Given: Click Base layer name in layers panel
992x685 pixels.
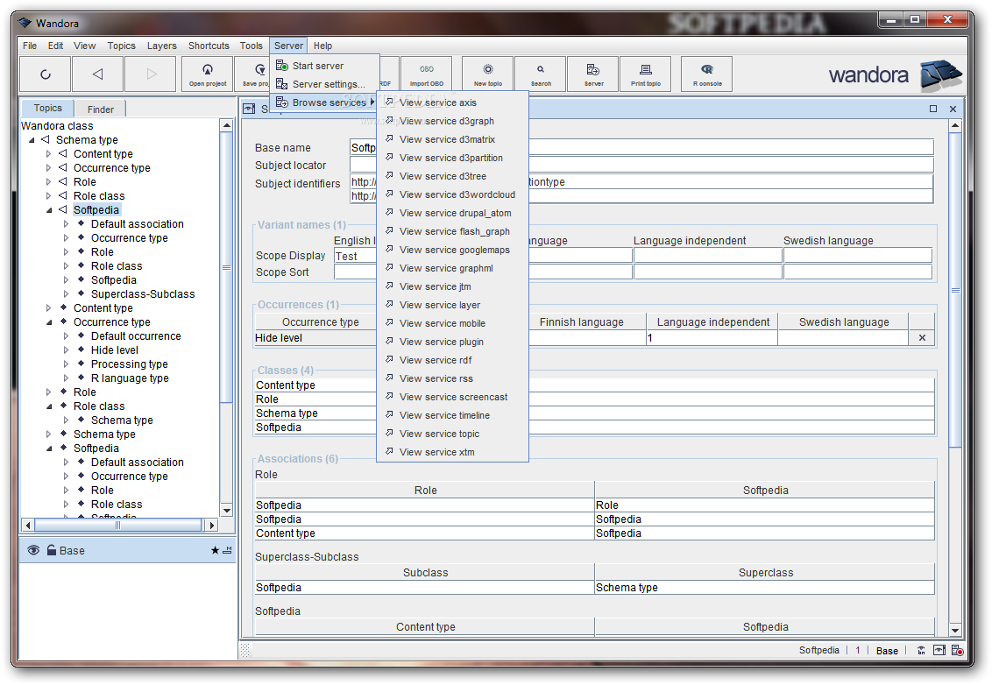Looking at the screenshot, I should coord(72,550).
